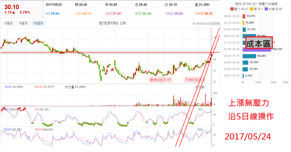Click the 3.79% change percentage
291x152 pixels.
(x=25, y=12)
